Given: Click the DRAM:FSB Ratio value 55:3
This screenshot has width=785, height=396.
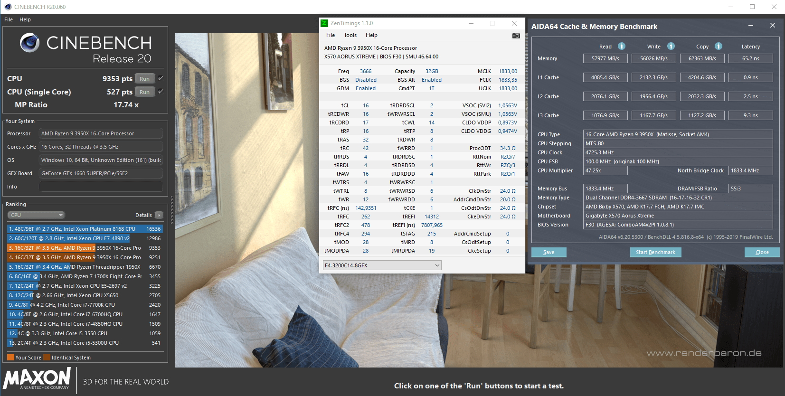Looking at the screenshot, I should click(751, 189).
